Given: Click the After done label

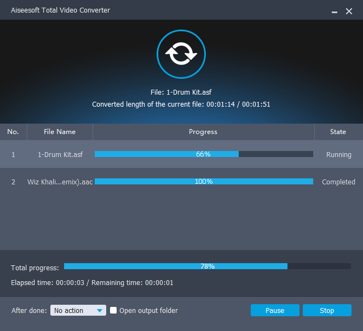Looking at the screenshot, I should tap(29, 310).
